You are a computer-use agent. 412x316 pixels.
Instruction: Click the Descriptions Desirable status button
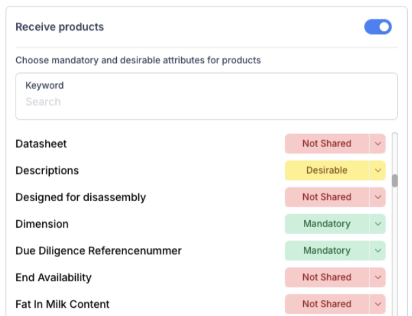(327, 170)
